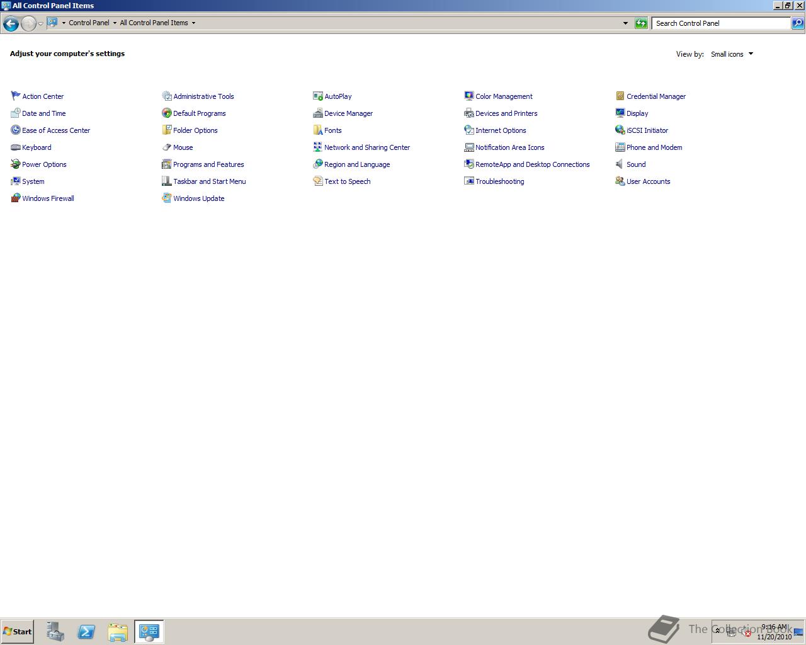The height and width of the screenshot is (645, 806).
Task: Launch PowerShell from the taskbar
Action: [x=86, y=632]
